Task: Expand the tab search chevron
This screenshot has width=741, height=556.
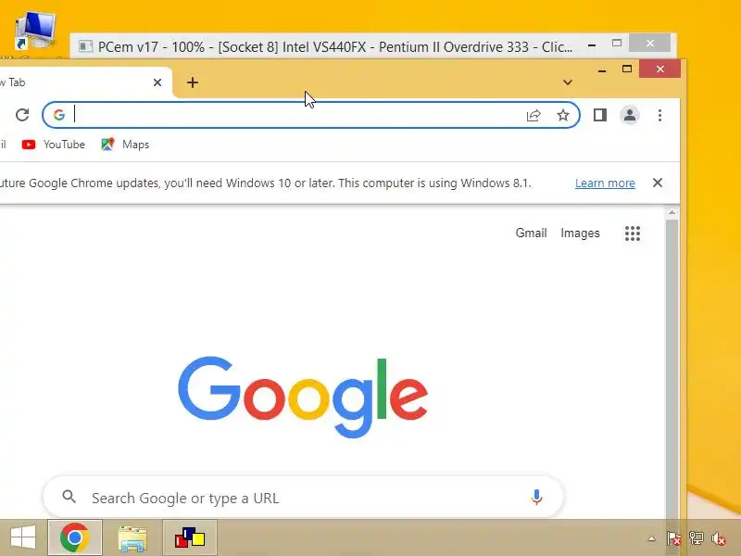Action: 568,82
